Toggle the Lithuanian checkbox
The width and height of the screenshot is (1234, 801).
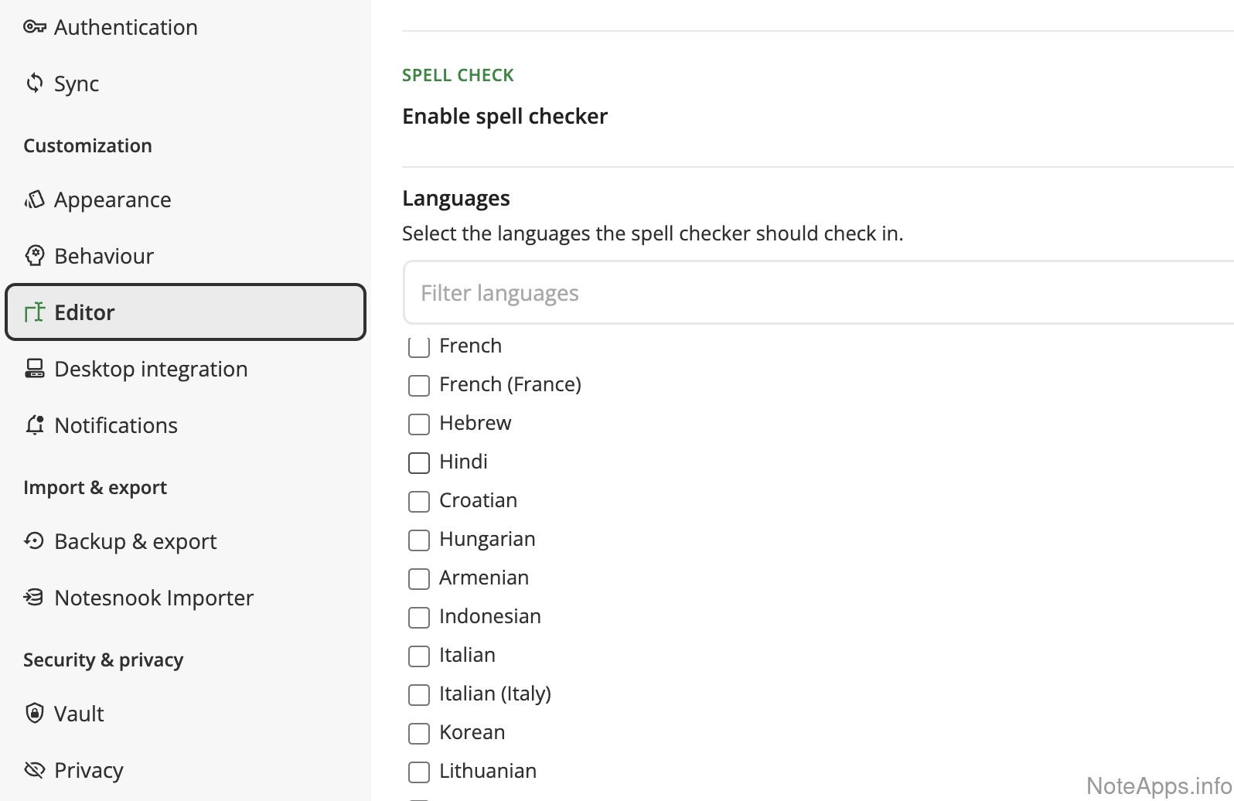[x=418, y=772]
